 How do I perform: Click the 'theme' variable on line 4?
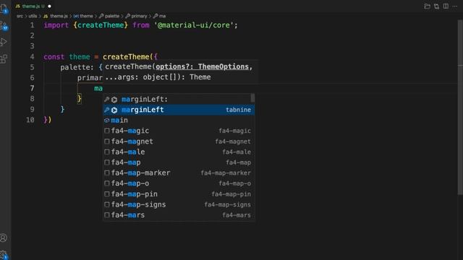(x=80, y=57)
